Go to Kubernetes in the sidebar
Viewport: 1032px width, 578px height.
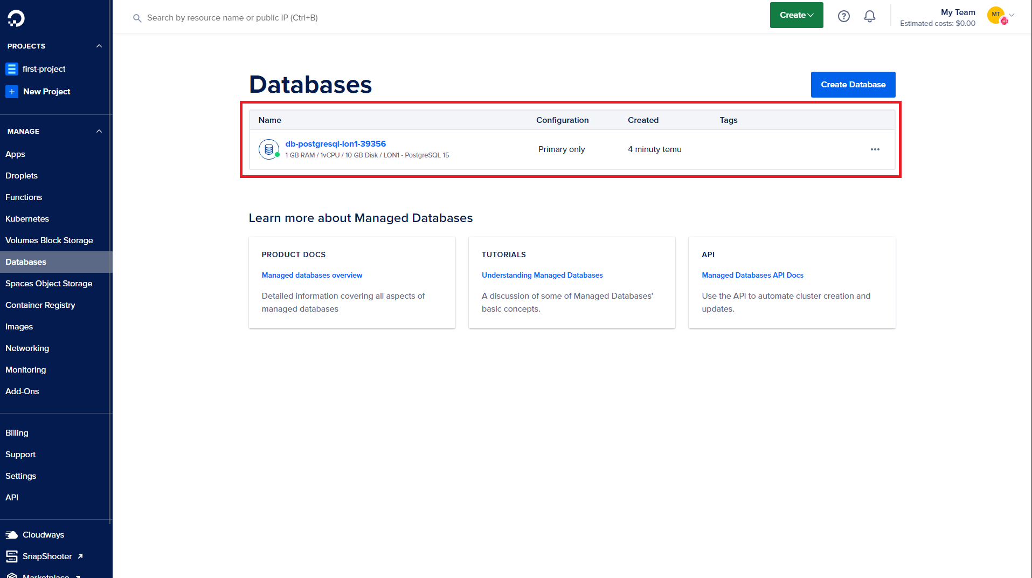(x=27, y=219)
